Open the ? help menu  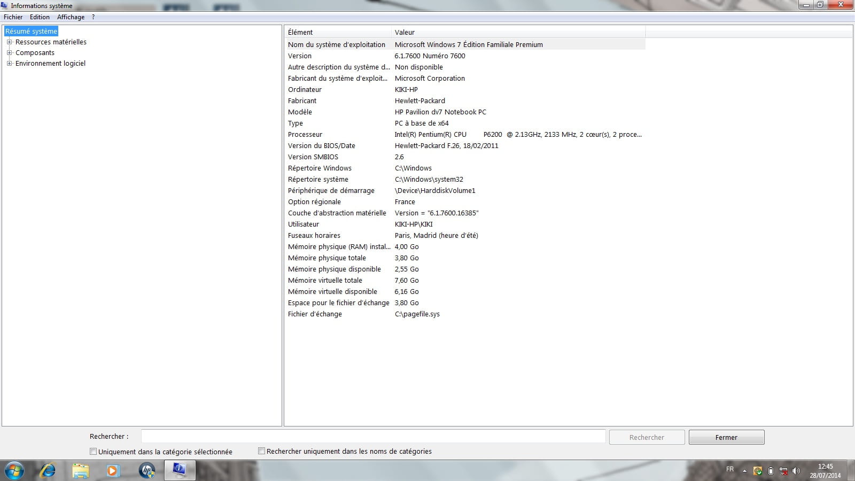(x=93, y=17)
